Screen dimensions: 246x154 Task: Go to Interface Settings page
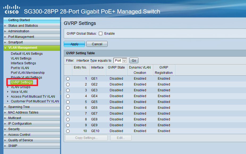pyautogui.click(x=23, y=63)
